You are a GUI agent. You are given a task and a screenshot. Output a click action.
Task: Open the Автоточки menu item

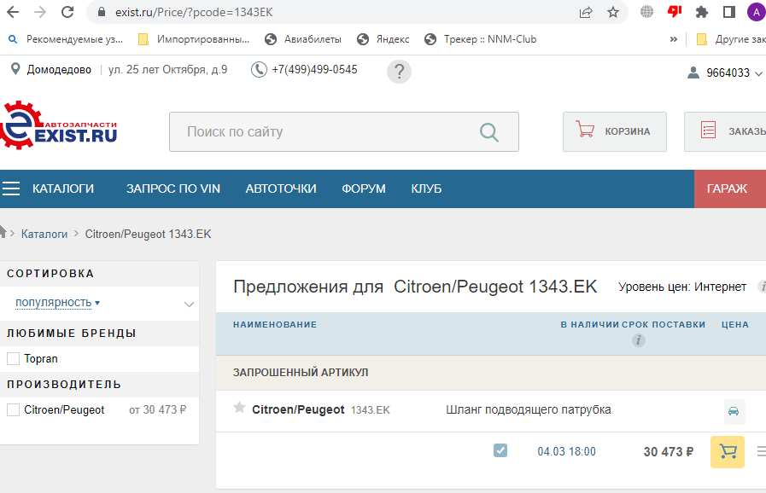coord(281,188)
